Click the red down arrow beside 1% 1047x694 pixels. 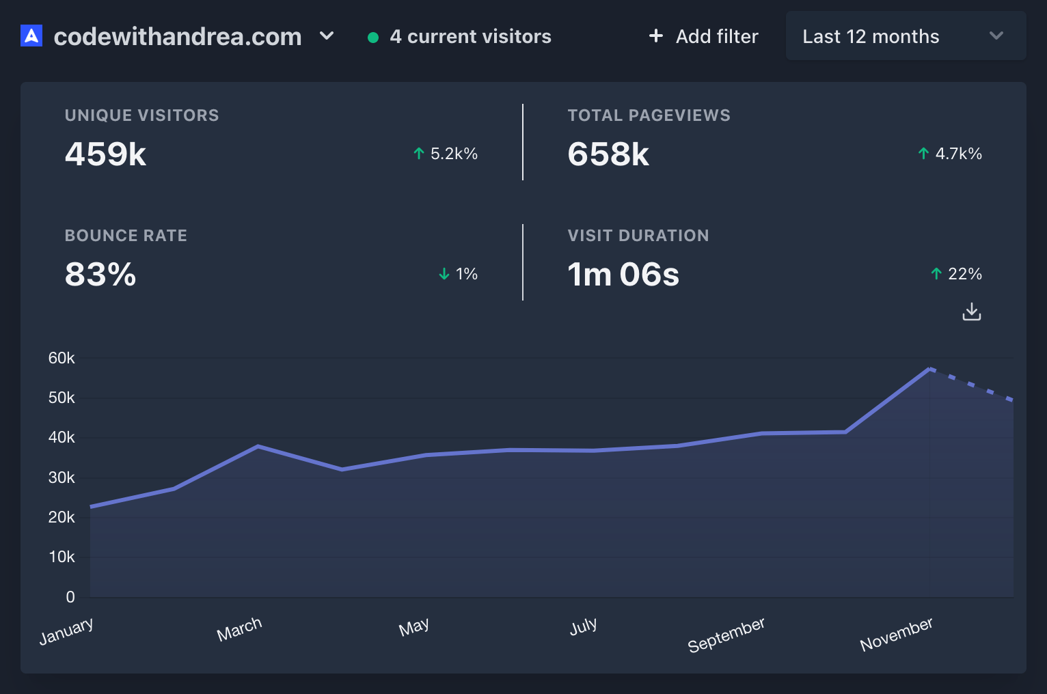[443, 274]
